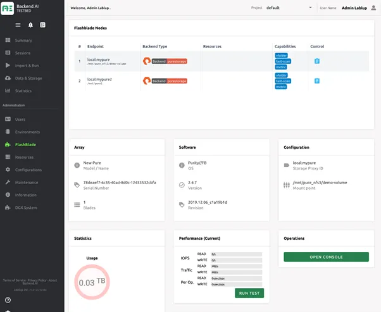
Task: Click the info icon beside New-Pure
Action: [77, 165]
